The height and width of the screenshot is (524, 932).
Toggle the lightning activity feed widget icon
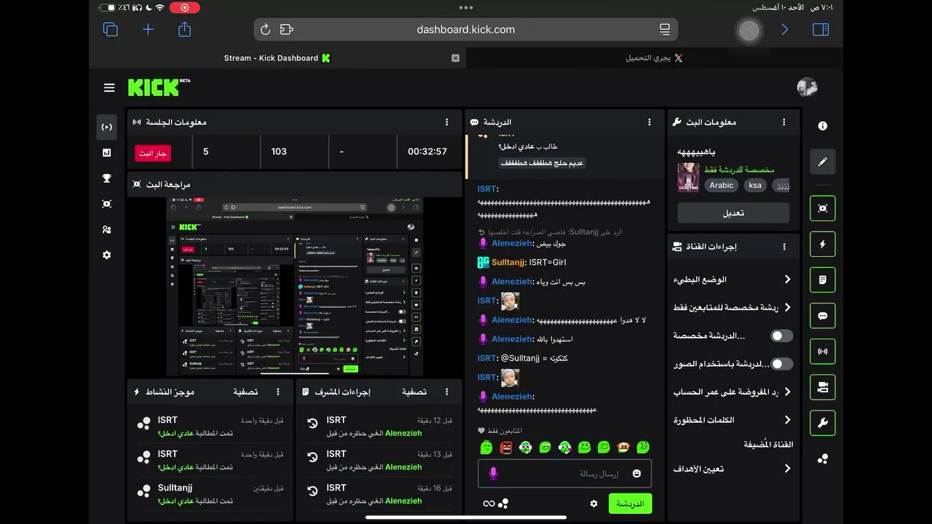coord(823,244)
